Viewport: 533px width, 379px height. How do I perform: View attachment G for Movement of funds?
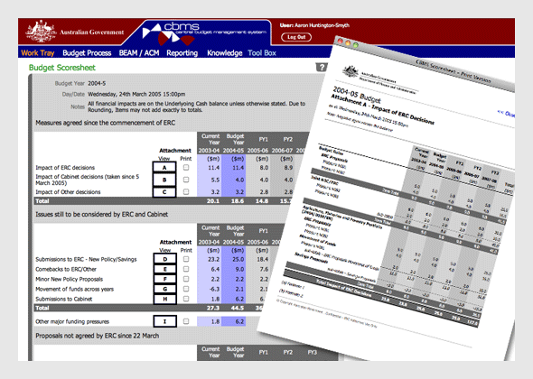pyautogui.click(x=164, y=289)
